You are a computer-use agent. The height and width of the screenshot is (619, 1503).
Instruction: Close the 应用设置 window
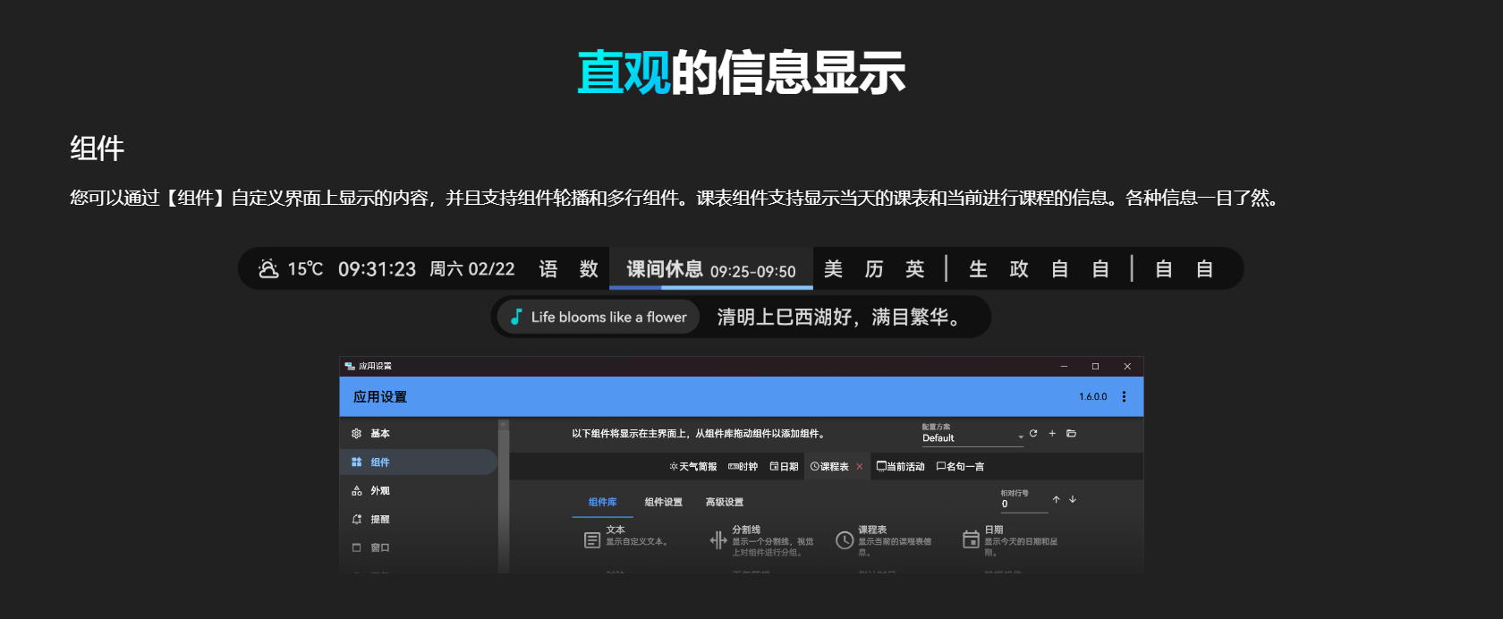coord(1127,366)
